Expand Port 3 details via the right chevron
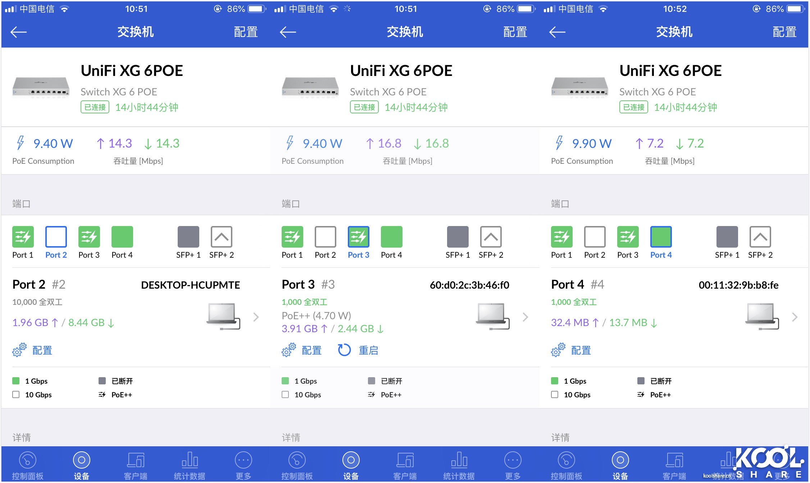 pyautogui.click(x=525, y=317)
